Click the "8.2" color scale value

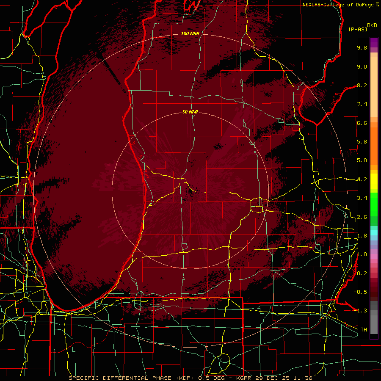[x=362, y=85]
